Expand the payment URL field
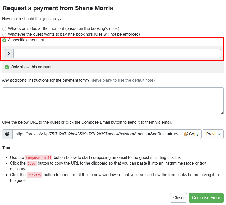 coord(97,134)
